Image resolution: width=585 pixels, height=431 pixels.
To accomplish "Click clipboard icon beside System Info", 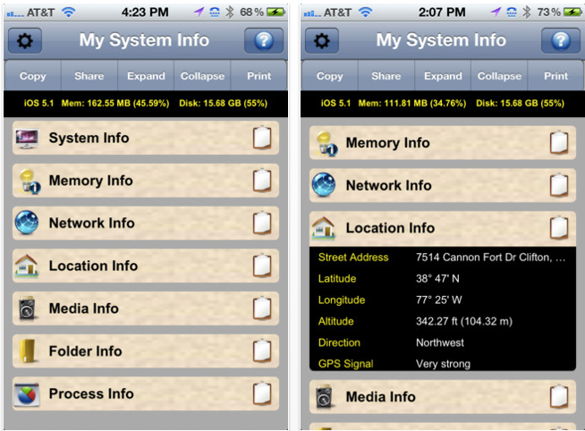I will click(261, 139).
